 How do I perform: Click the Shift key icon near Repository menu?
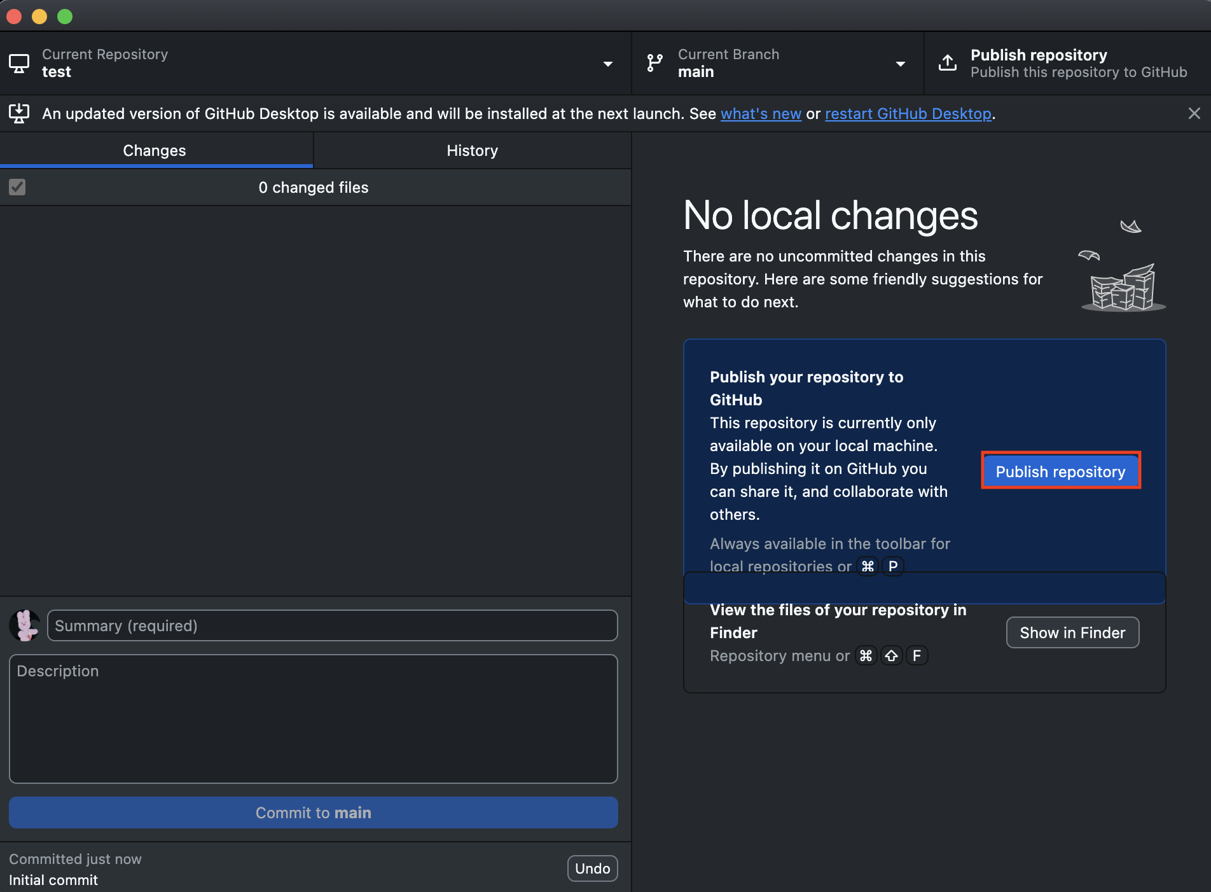click(x=891, y=655)
